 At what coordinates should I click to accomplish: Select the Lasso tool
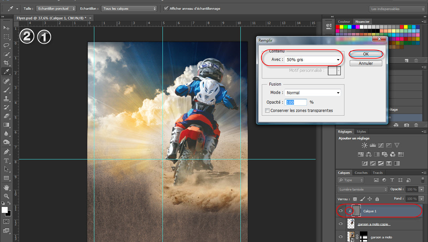[6, 45]
